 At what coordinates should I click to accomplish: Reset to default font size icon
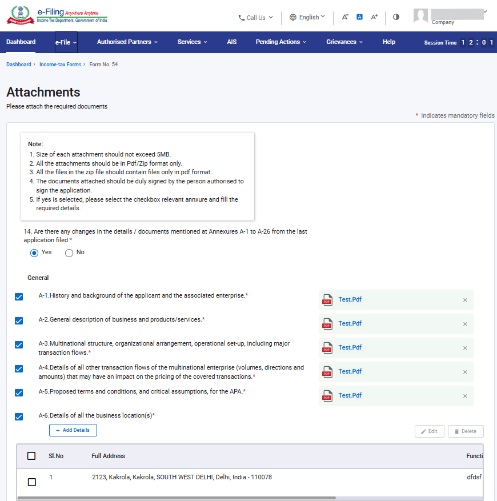(359, 17)
